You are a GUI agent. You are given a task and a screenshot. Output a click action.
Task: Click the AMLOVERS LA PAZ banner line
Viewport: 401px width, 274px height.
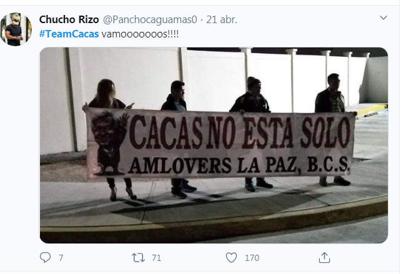pos(239,165)
